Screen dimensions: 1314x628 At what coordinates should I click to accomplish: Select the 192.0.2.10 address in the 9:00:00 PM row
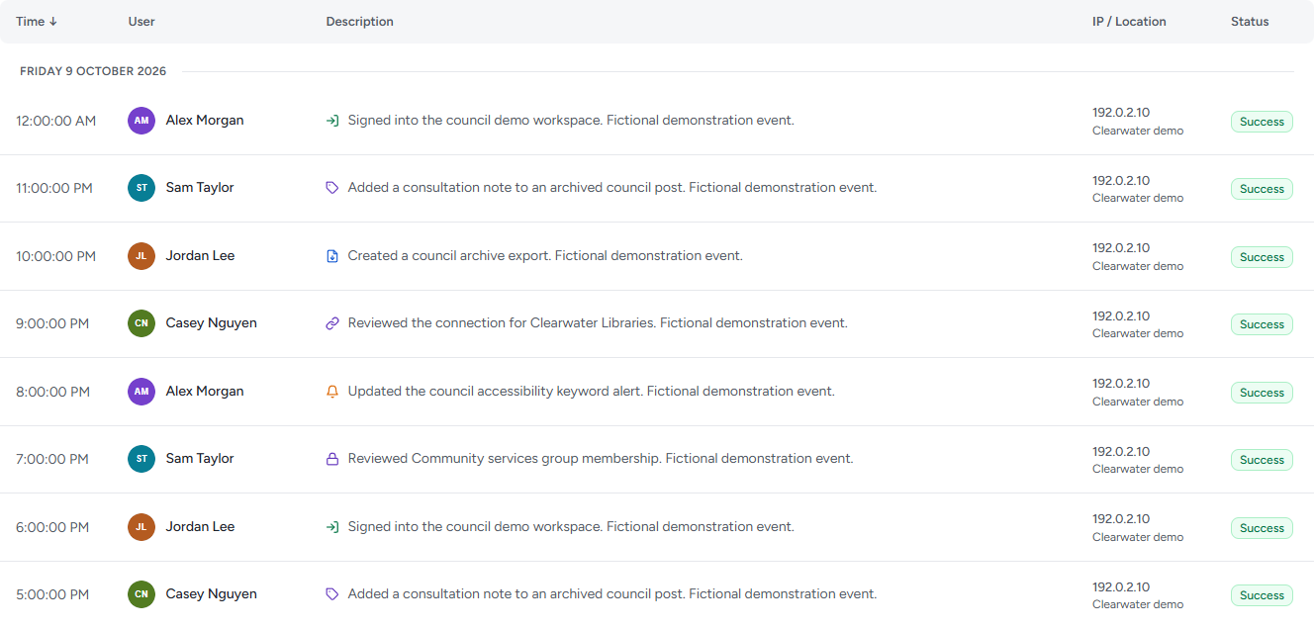pyautogui.click(x=1121, y=316)
